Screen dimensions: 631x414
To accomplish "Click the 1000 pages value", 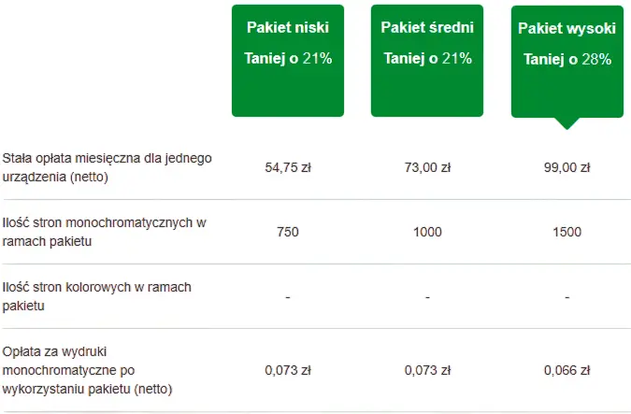I will 427,233.
